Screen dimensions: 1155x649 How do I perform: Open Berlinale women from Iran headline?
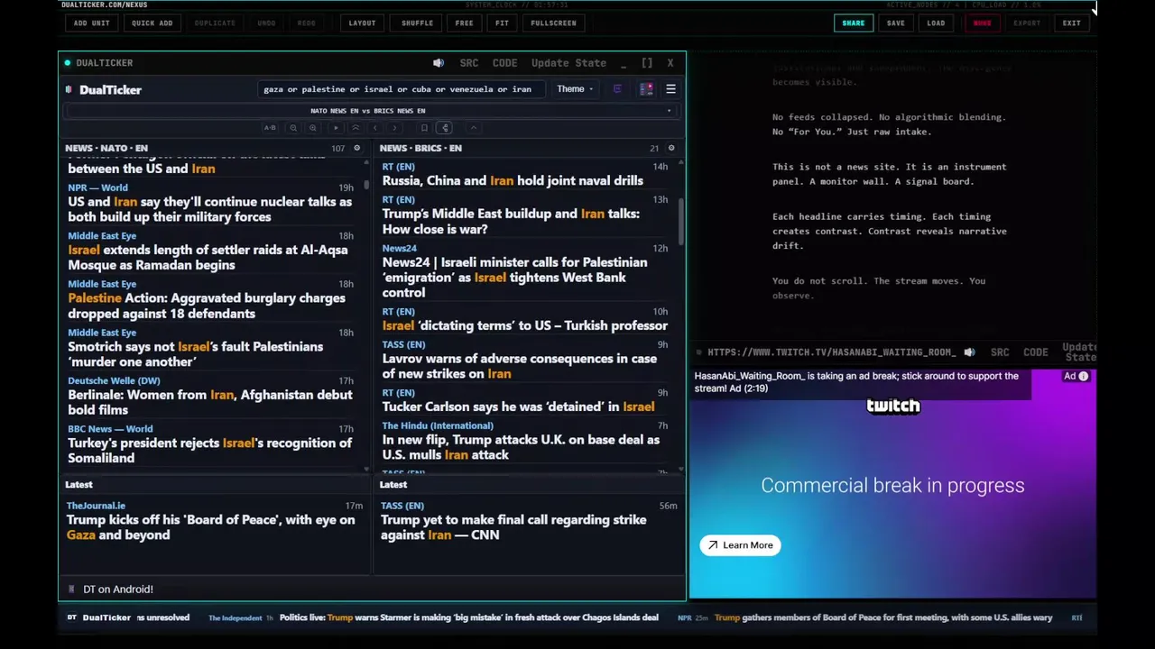[209, 402]
